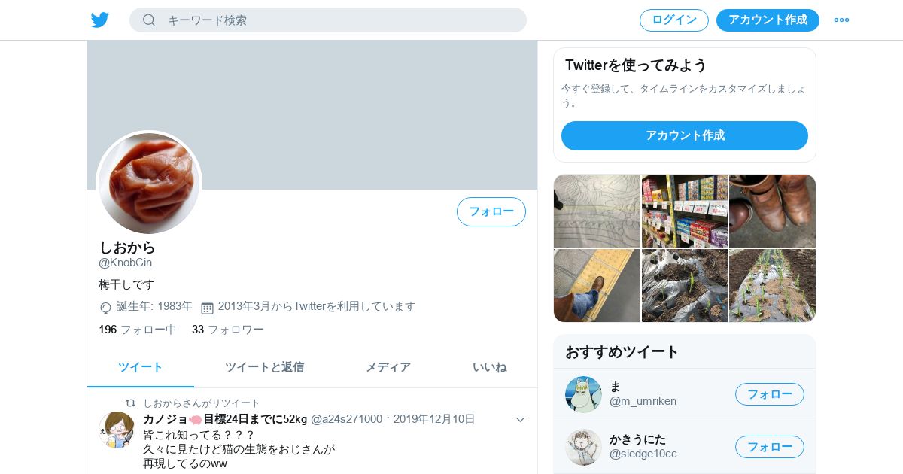This screenshot has height=474, width=903.
Task: Click the ログイン button
Action: point(674,20)
